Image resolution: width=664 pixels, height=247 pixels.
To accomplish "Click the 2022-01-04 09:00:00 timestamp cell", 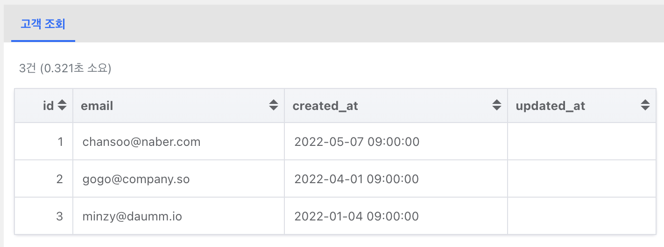I will click(x=356, y=216).
